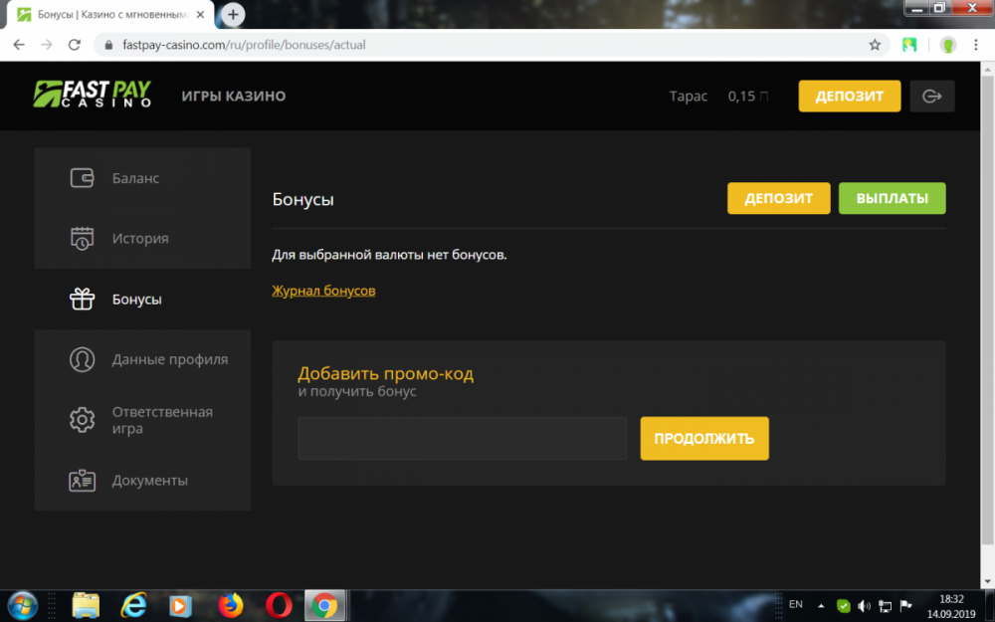Open the История sidebar item
This screenshot has width=995, height=622.
(139, 239)
